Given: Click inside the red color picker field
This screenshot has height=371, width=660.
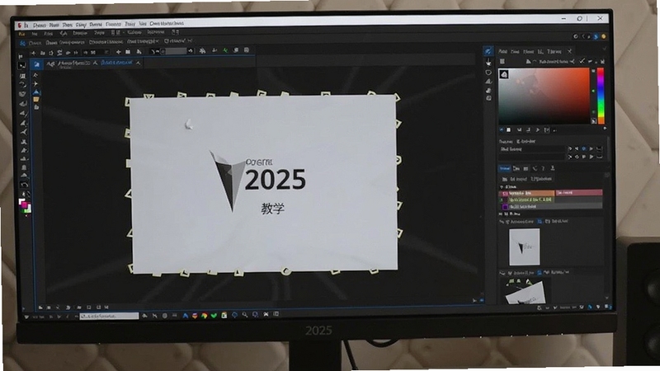Looking at the screenshot, I should [x=544, y=96].
